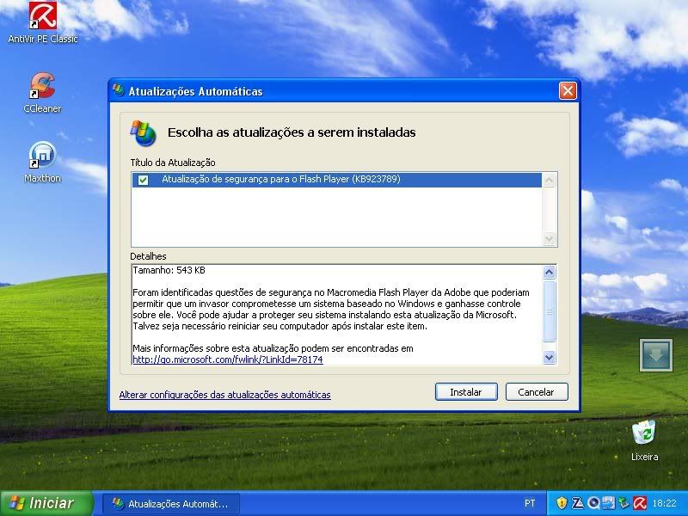Click the Instalar button
The height and width of the screenshot is (516, 688).
[x=466, y=392]
